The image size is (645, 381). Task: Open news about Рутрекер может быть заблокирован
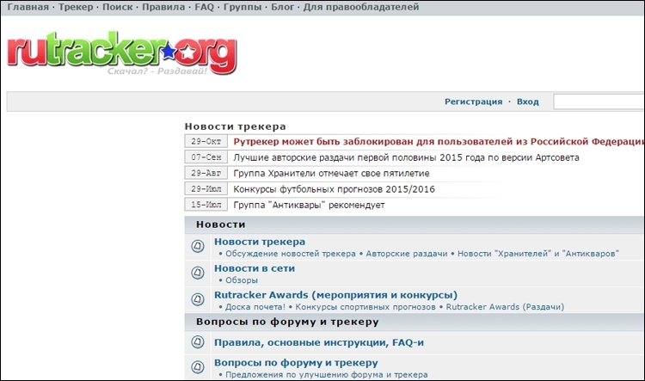[x=439, y=142]
